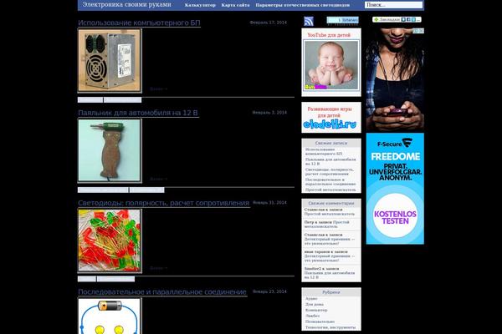Open the Компьютер rubric
The width and height of the screenshot is (502, 334).
pyautogui.click(x=316, y=310)
